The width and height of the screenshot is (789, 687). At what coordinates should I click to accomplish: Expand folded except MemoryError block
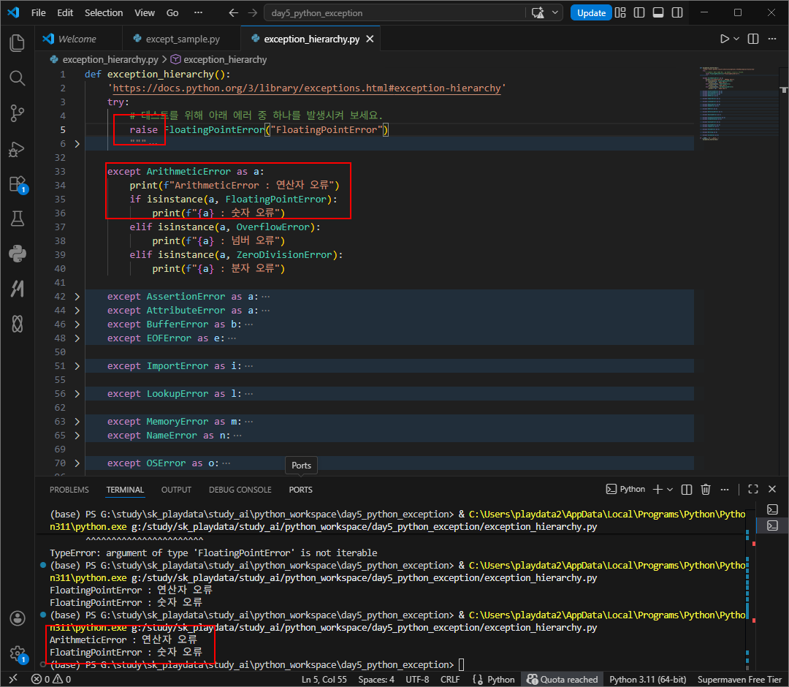pos(77,421)
